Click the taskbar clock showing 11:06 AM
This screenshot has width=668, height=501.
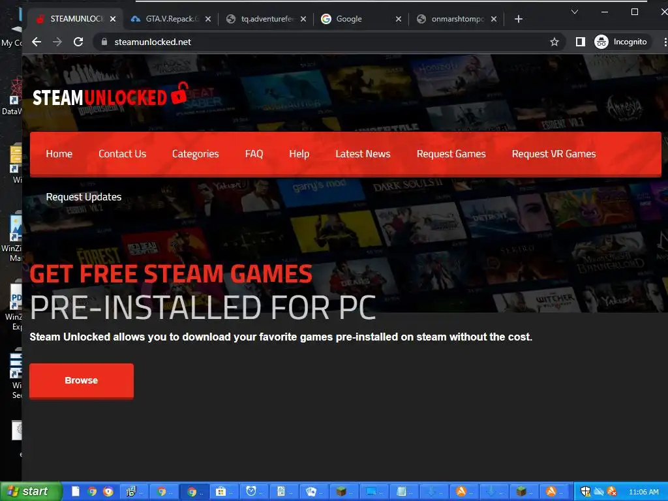click(644, 492)
